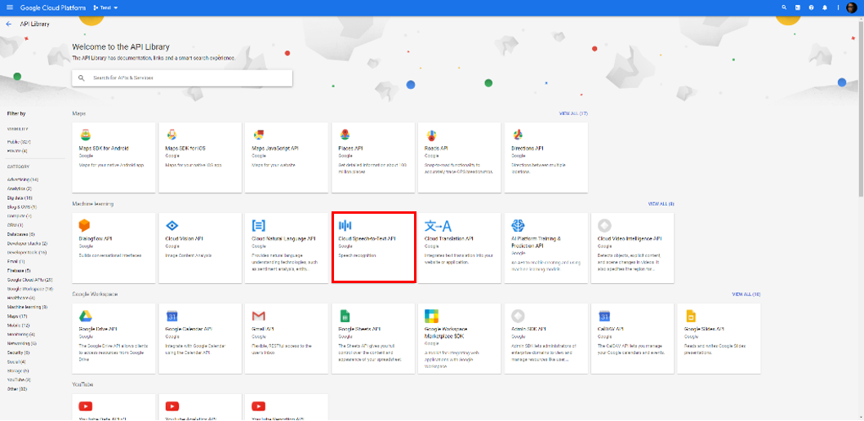Open the user account avatar
864x421 pixels.
[x=852, y=7]
